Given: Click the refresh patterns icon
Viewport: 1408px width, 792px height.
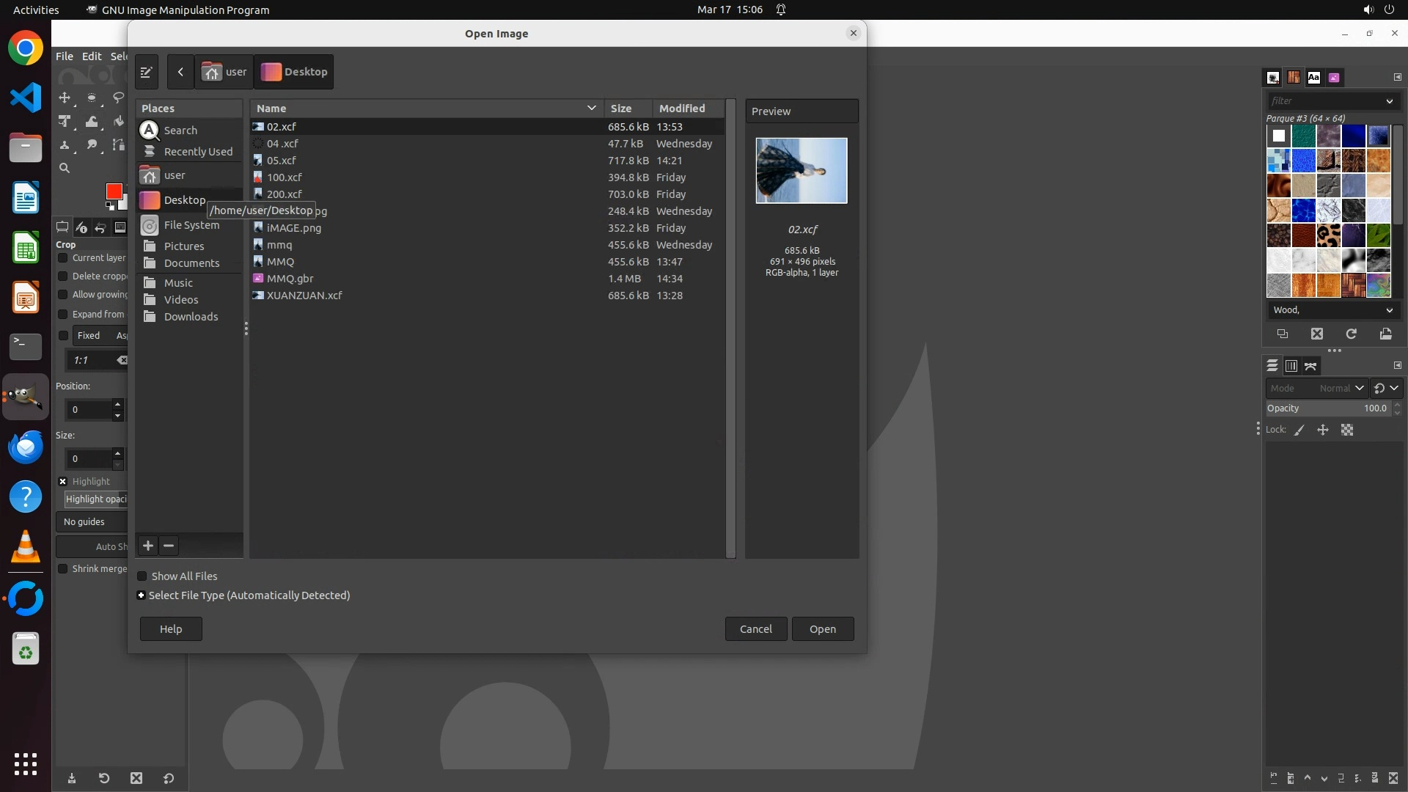Looking at the screenshot, I should pos(1351,334).
